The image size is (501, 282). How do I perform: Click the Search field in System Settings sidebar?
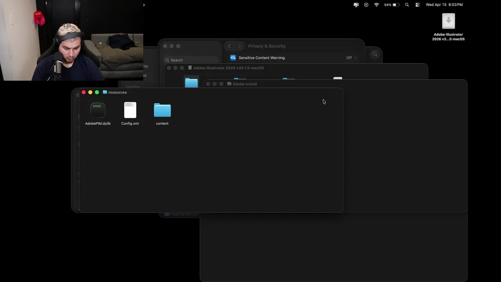coord(191,60)
